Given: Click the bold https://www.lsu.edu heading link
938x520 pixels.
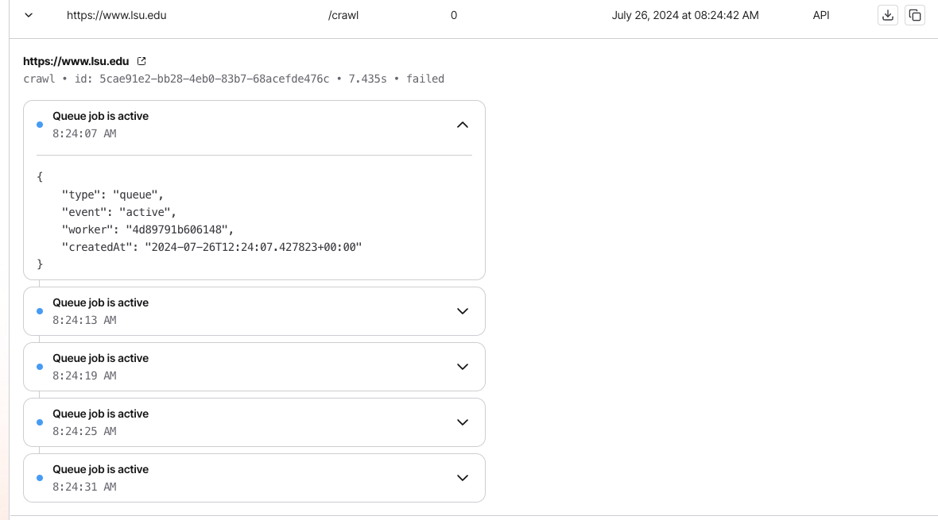Looking at the screenshot, I should (x=76, y=61).
